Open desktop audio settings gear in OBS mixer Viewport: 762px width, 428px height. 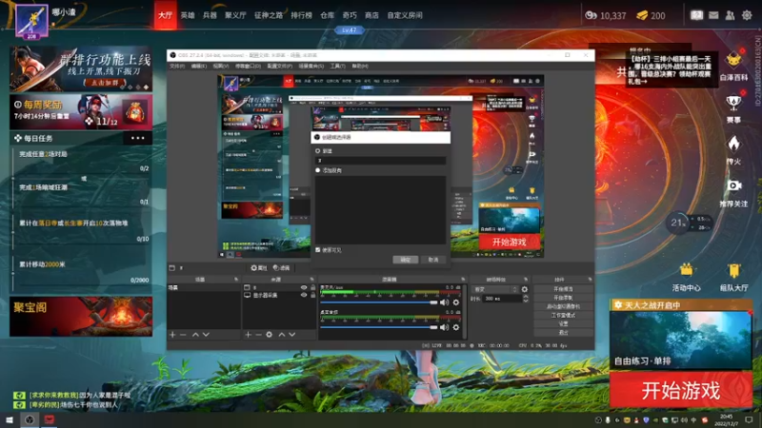[x=456, y=327]
